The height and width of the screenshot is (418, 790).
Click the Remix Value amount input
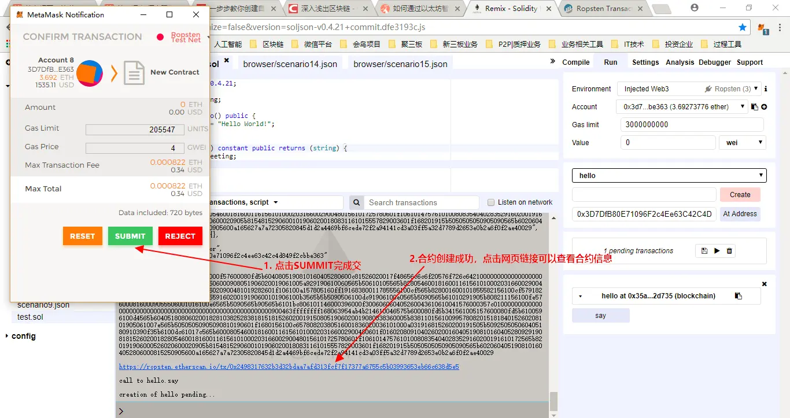(x=668, y=142)
